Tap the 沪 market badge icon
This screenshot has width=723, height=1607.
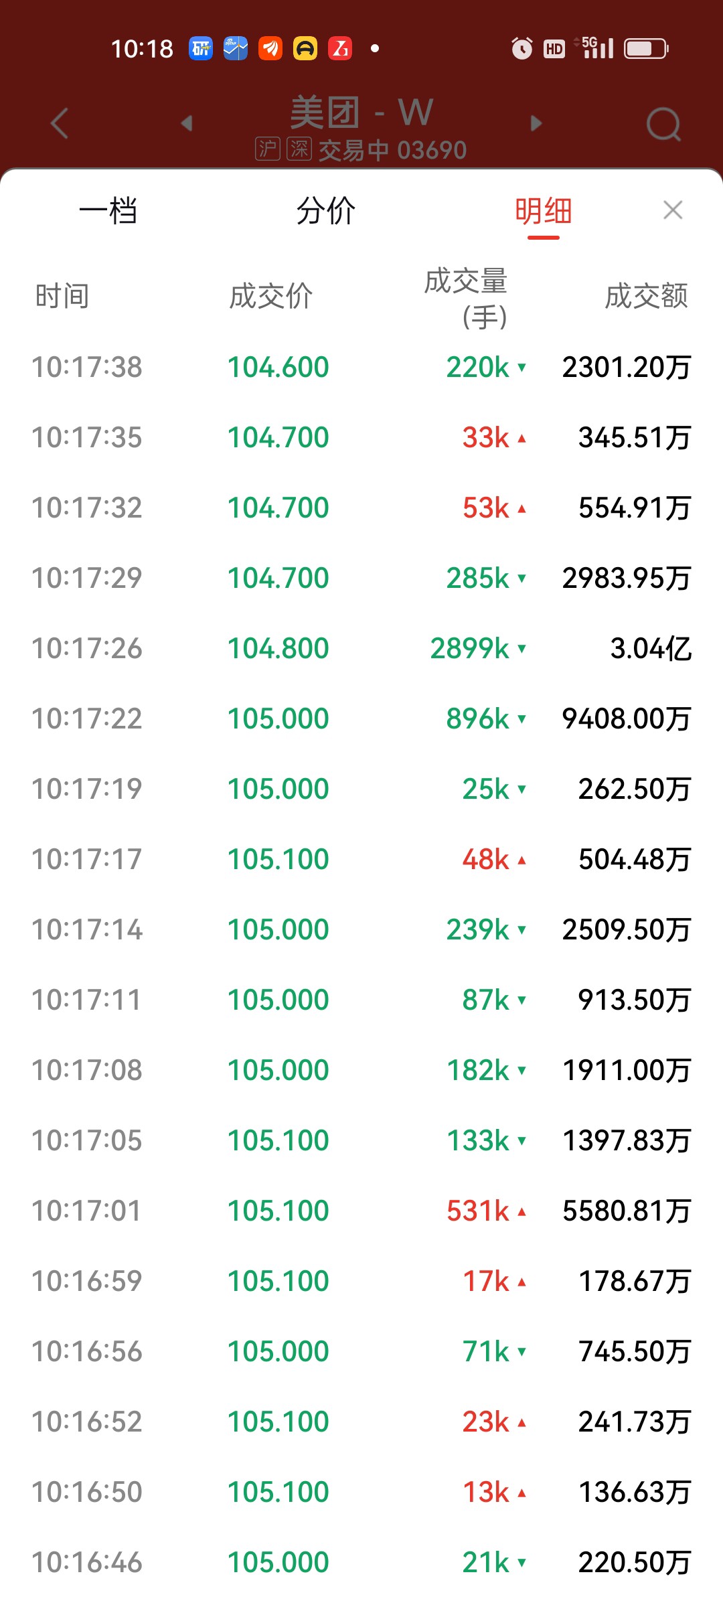pyautogui.click(x=267, y=149)
